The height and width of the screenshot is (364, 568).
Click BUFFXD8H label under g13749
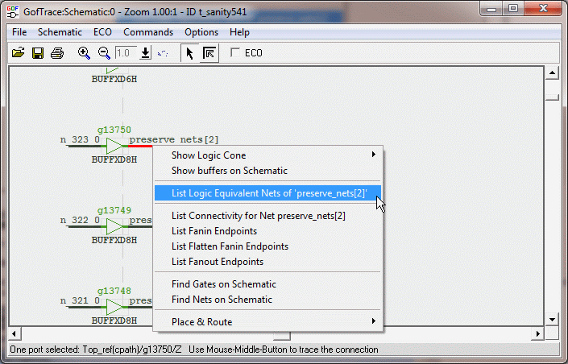click(114, 240)
